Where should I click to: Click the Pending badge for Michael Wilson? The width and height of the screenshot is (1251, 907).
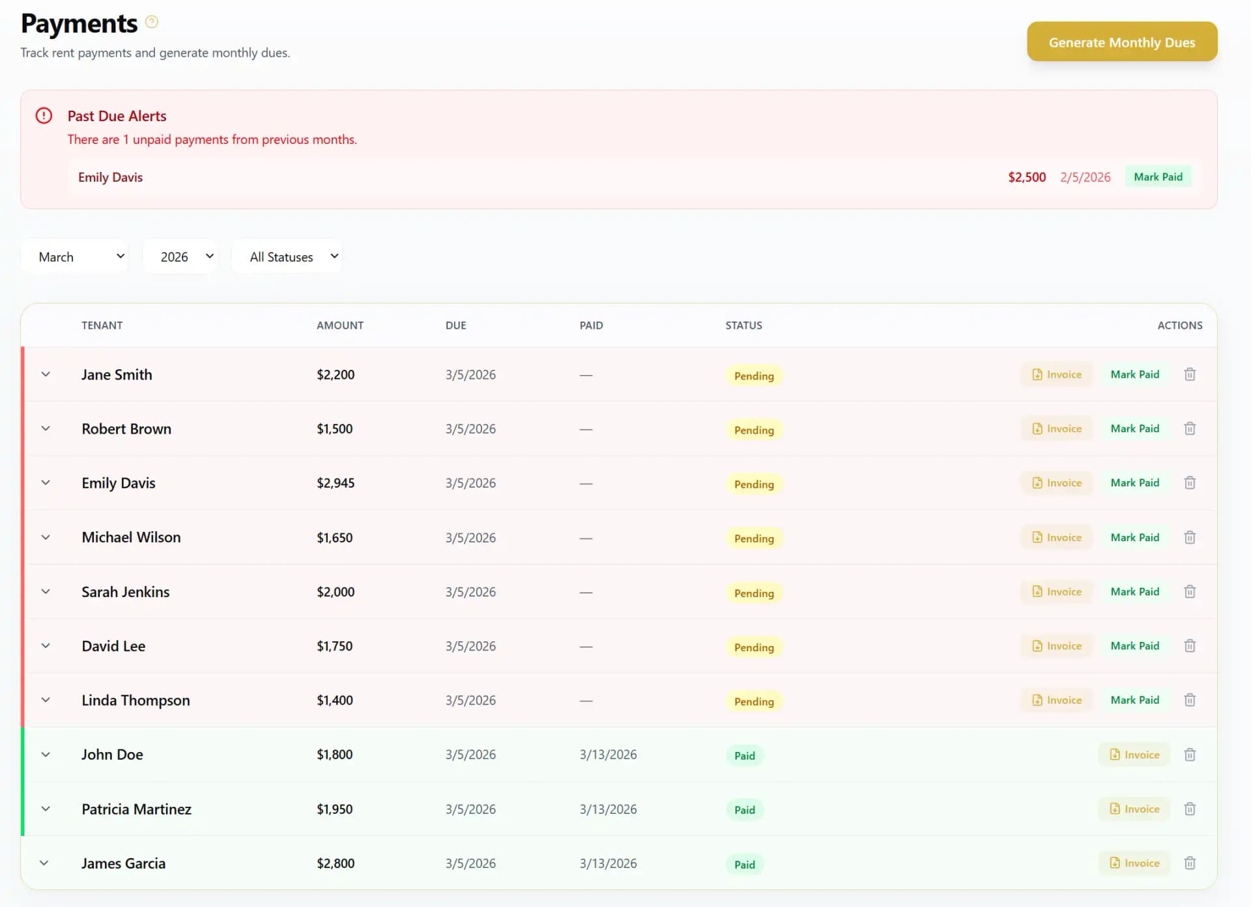pyautogui.click(x=753, y=538)
